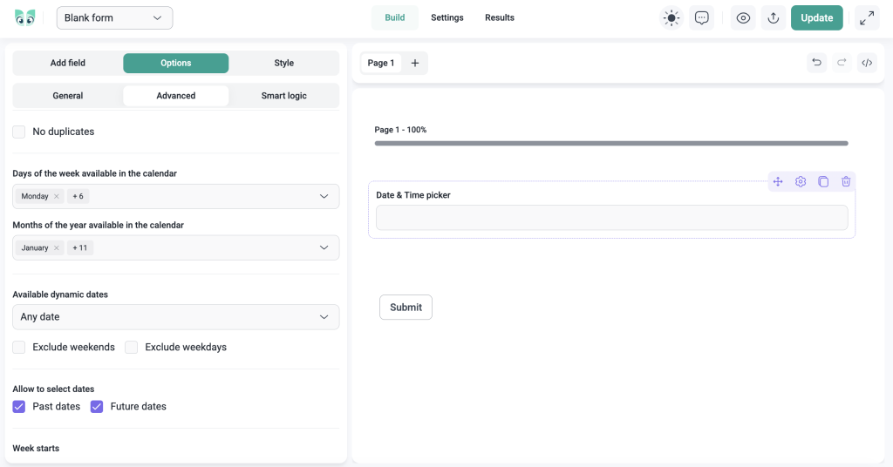893x467 pixels.
Task: Uncheck Past dates
Action: tap(19, 407)
